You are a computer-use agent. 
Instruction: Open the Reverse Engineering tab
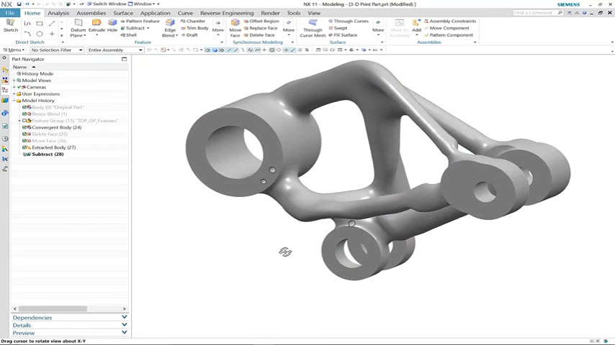(226, 13)
